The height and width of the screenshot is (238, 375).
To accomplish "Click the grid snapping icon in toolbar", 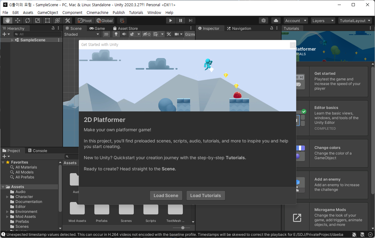I will click(122, 20).
